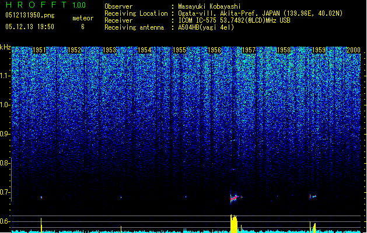Click the small yellow spike below 1953
Screen dimensions: 367x233
point(121,229)
